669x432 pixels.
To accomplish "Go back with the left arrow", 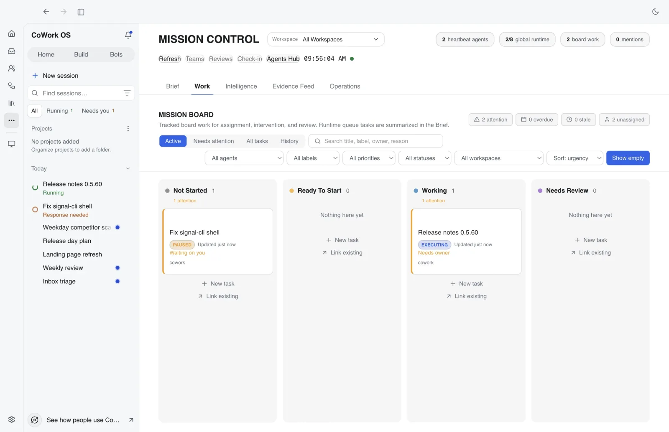I will 46,12.
